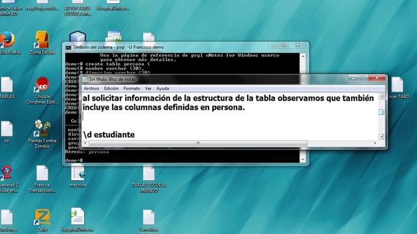Open the Edición menu in Notepad
417x234 pixels.
click(111, 88)
